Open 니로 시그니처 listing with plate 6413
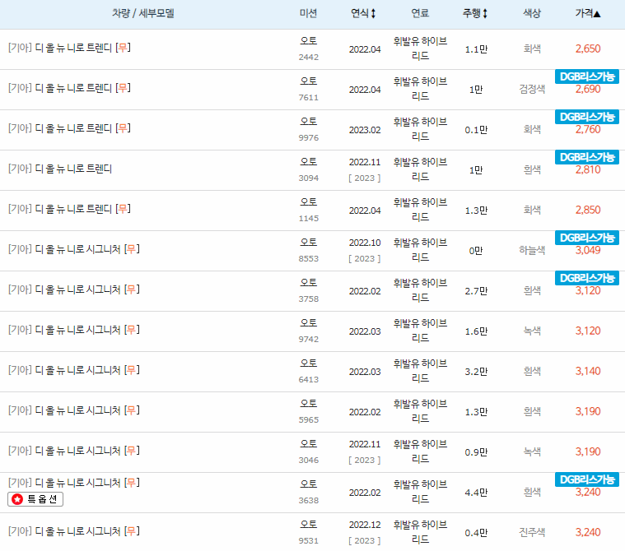625x551 pixels. [x=74, y=370]
